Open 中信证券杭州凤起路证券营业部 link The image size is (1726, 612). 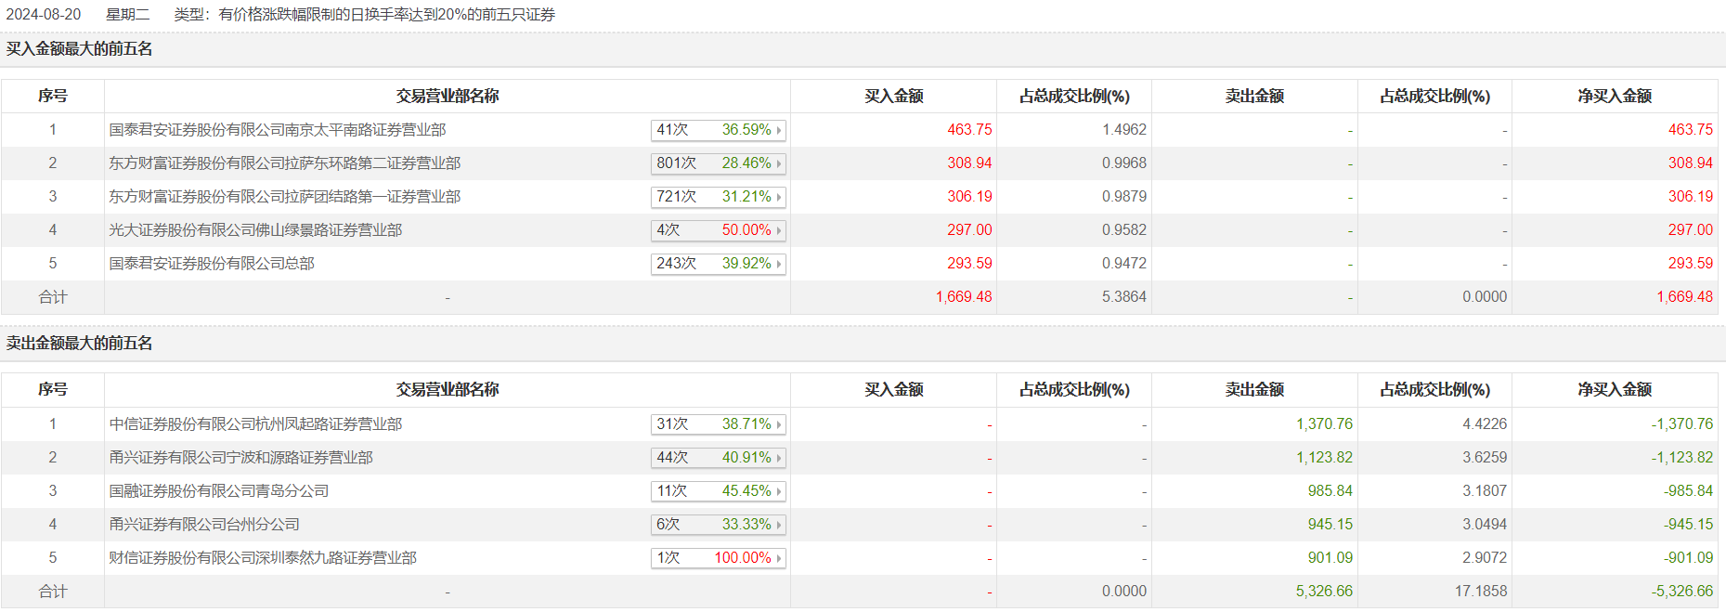click(x=255, y=424)
